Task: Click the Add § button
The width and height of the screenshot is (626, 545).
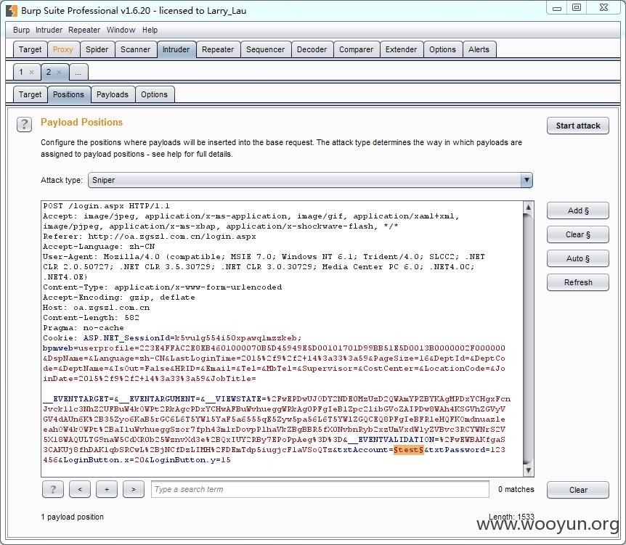Action: point(577,210)
